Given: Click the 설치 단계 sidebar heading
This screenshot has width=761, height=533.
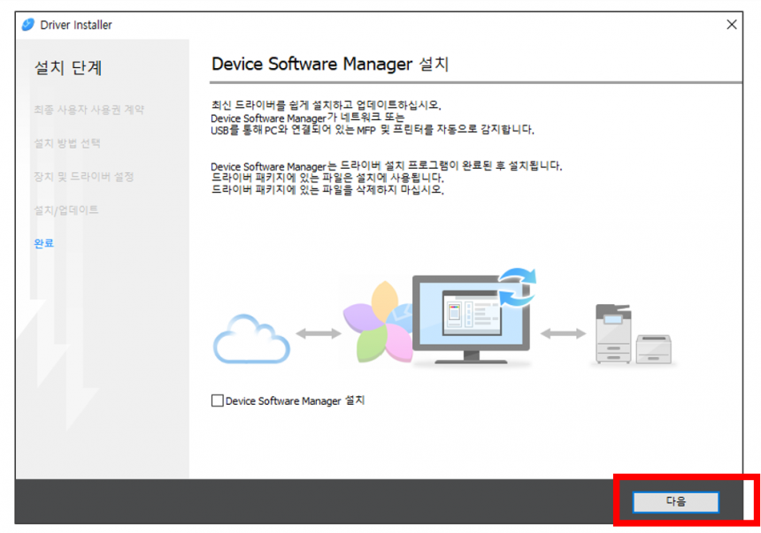Looking at the screenshot, I should [x=68, y=67].
